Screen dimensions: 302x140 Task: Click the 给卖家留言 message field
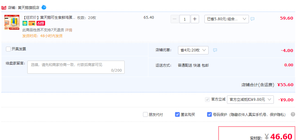pyautogui.click(x=76, y=67)
